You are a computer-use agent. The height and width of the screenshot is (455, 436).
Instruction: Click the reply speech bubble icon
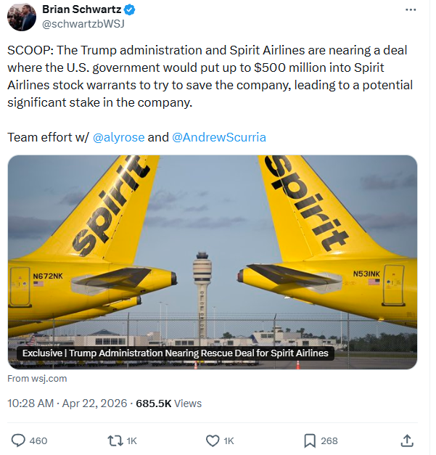(19, 440)
